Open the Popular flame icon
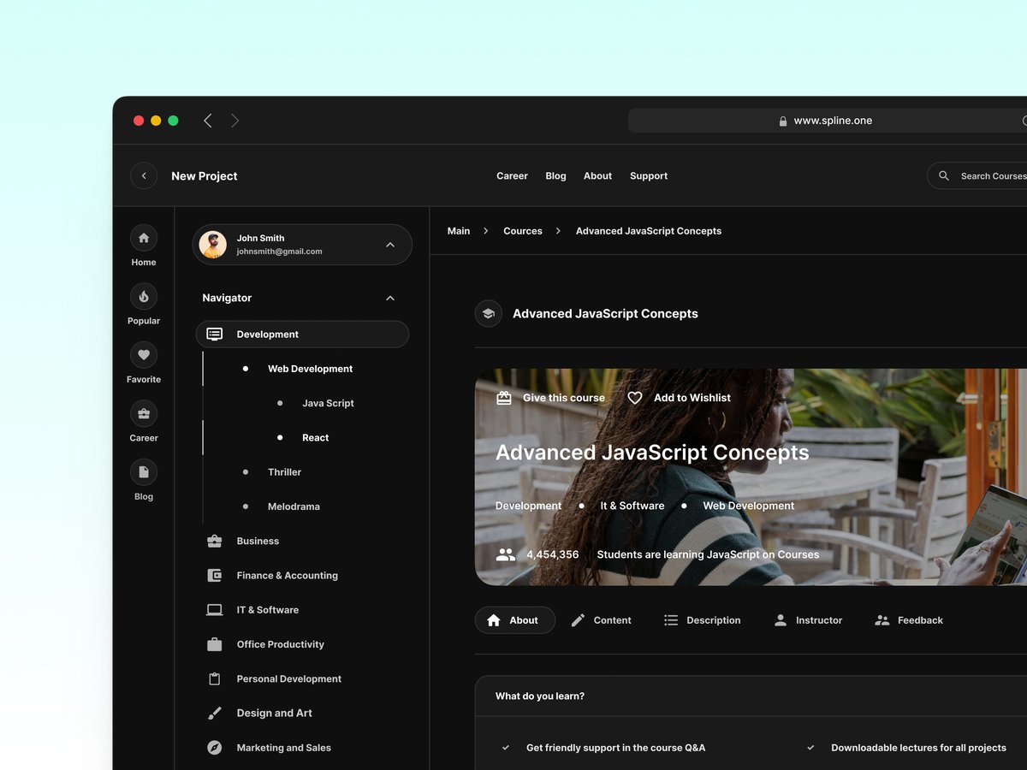 (x=144, y=296)
